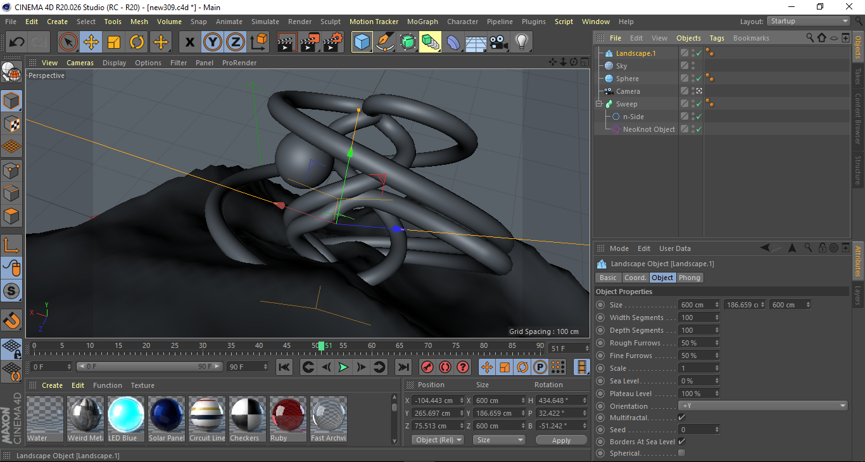Screen dimensions: 865x462
Task: Switch to the Phong tab
Action: pos(690,278)
